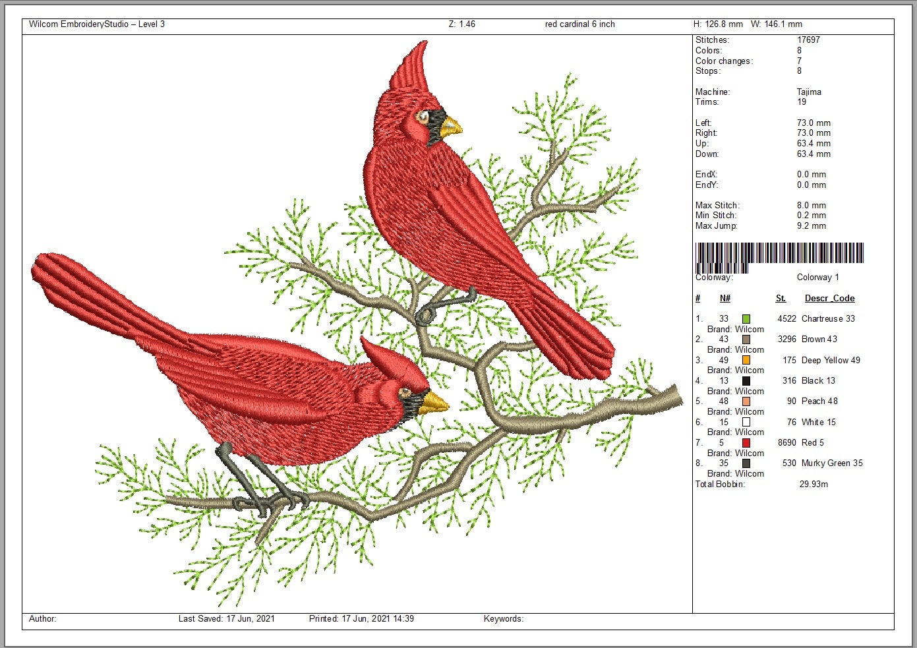Select the White 15 thread color chip
Image resolution: width=917 pixels, height=648 pixels.
[x=746, y=422]
